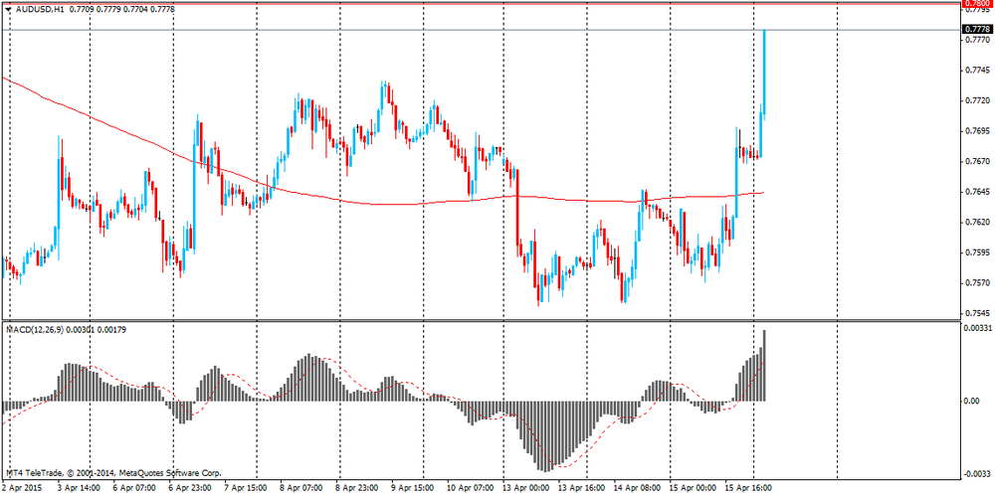
Task: Click the MT4 TeleTrade copyright text
Action: click(x=114, y=473)
